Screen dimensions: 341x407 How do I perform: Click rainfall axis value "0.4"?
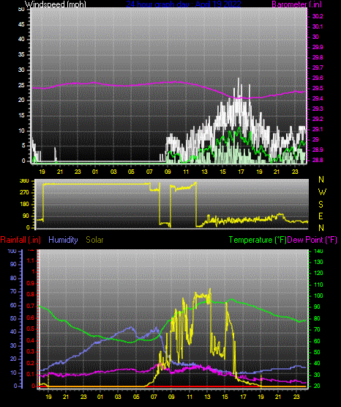[x=31, y=340]
